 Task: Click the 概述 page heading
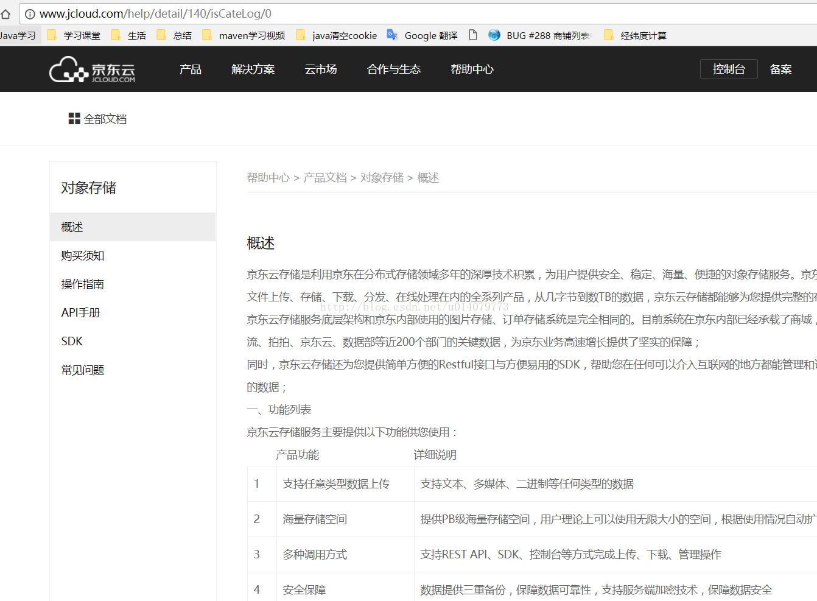[x=261, y=244]
